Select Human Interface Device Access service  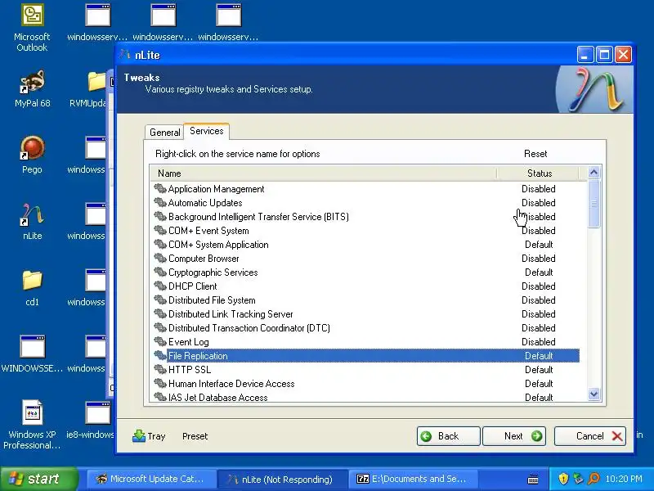(x=231, y=384)
